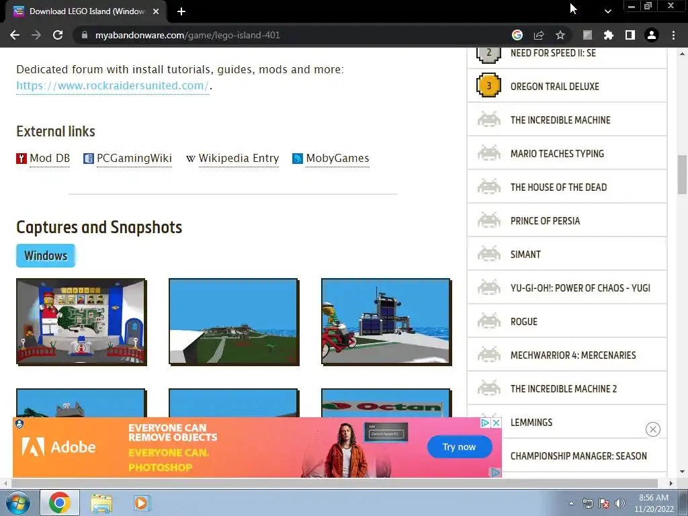Click the Adobe logo in banner
The height and width of the screenshot is (516, 688).
(59, 447)
